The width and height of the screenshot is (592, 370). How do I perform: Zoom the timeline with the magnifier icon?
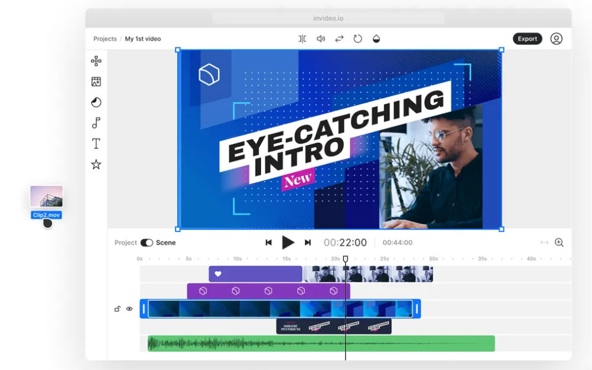point(558,242)
